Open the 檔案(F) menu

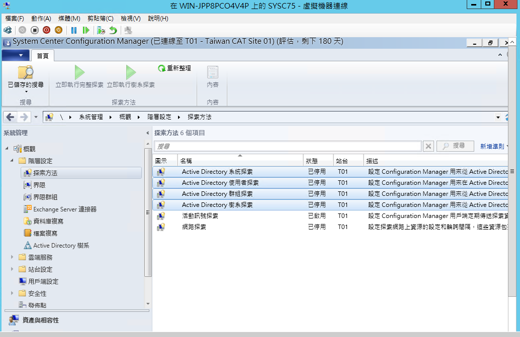(15, 19)
